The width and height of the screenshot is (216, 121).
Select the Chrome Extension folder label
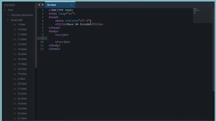pos(22,15)
